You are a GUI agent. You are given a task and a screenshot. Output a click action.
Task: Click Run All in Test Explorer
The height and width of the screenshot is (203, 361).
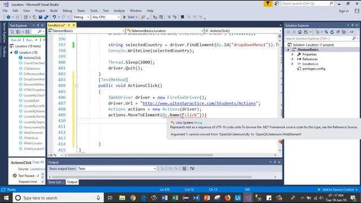click(x=16, y=40)
